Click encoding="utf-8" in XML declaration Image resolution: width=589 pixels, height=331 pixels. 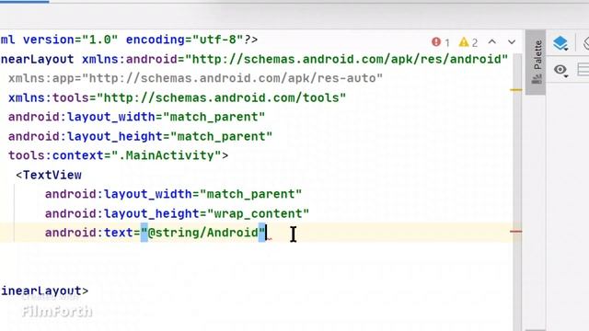(x=184, y=40)
